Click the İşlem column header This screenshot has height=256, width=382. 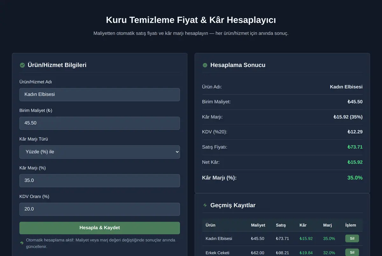point(350,225)
